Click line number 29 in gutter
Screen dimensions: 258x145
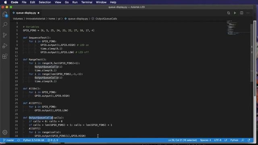pyautogui.click(x=16, y=118)
